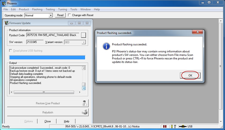Open the Product menu
The image size is (225, 130).
pos(24,9)
